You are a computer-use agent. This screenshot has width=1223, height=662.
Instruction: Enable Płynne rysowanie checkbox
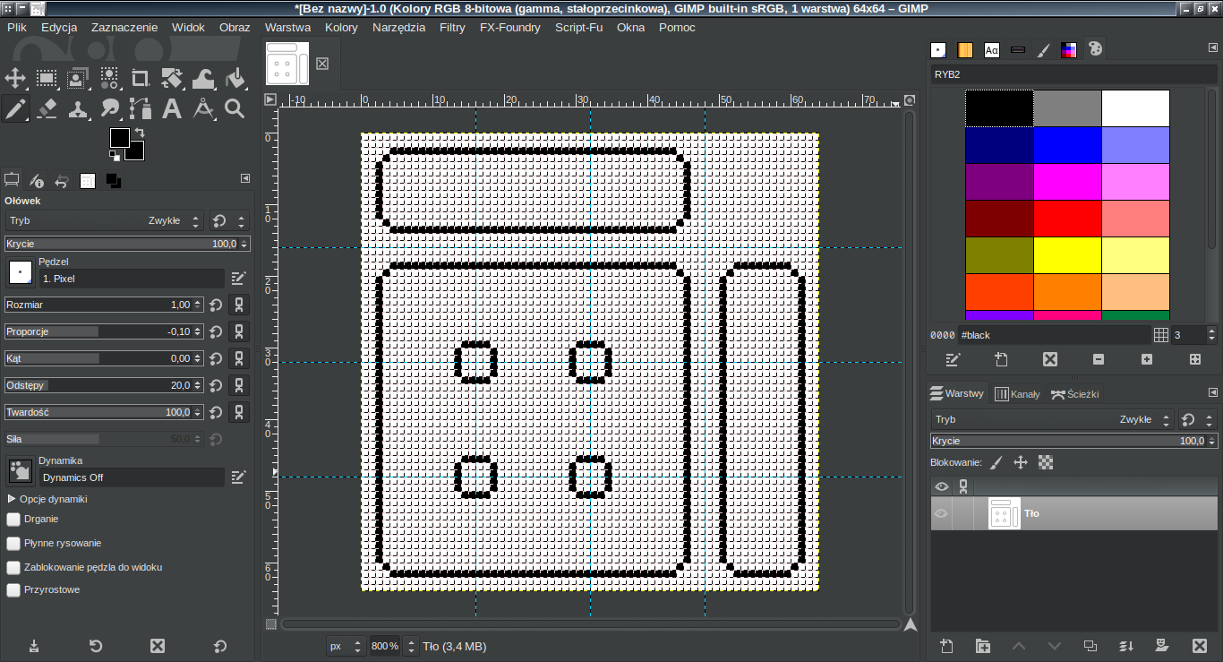point(13,543)
